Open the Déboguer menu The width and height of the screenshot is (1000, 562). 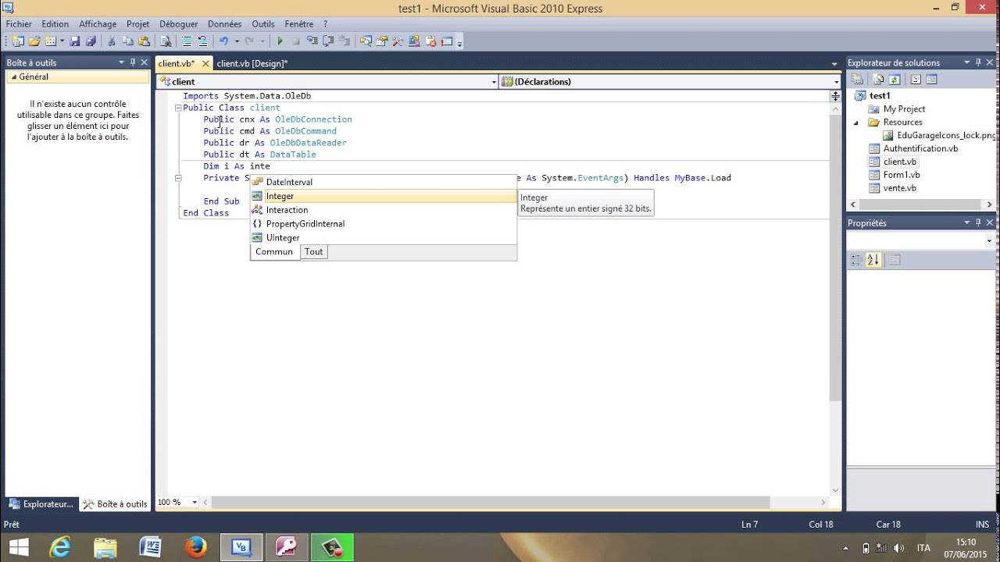point(179,24)
